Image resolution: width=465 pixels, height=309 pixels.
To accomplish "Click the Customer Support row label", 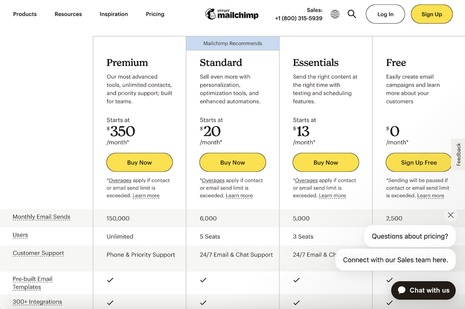I will coord(38,253).
